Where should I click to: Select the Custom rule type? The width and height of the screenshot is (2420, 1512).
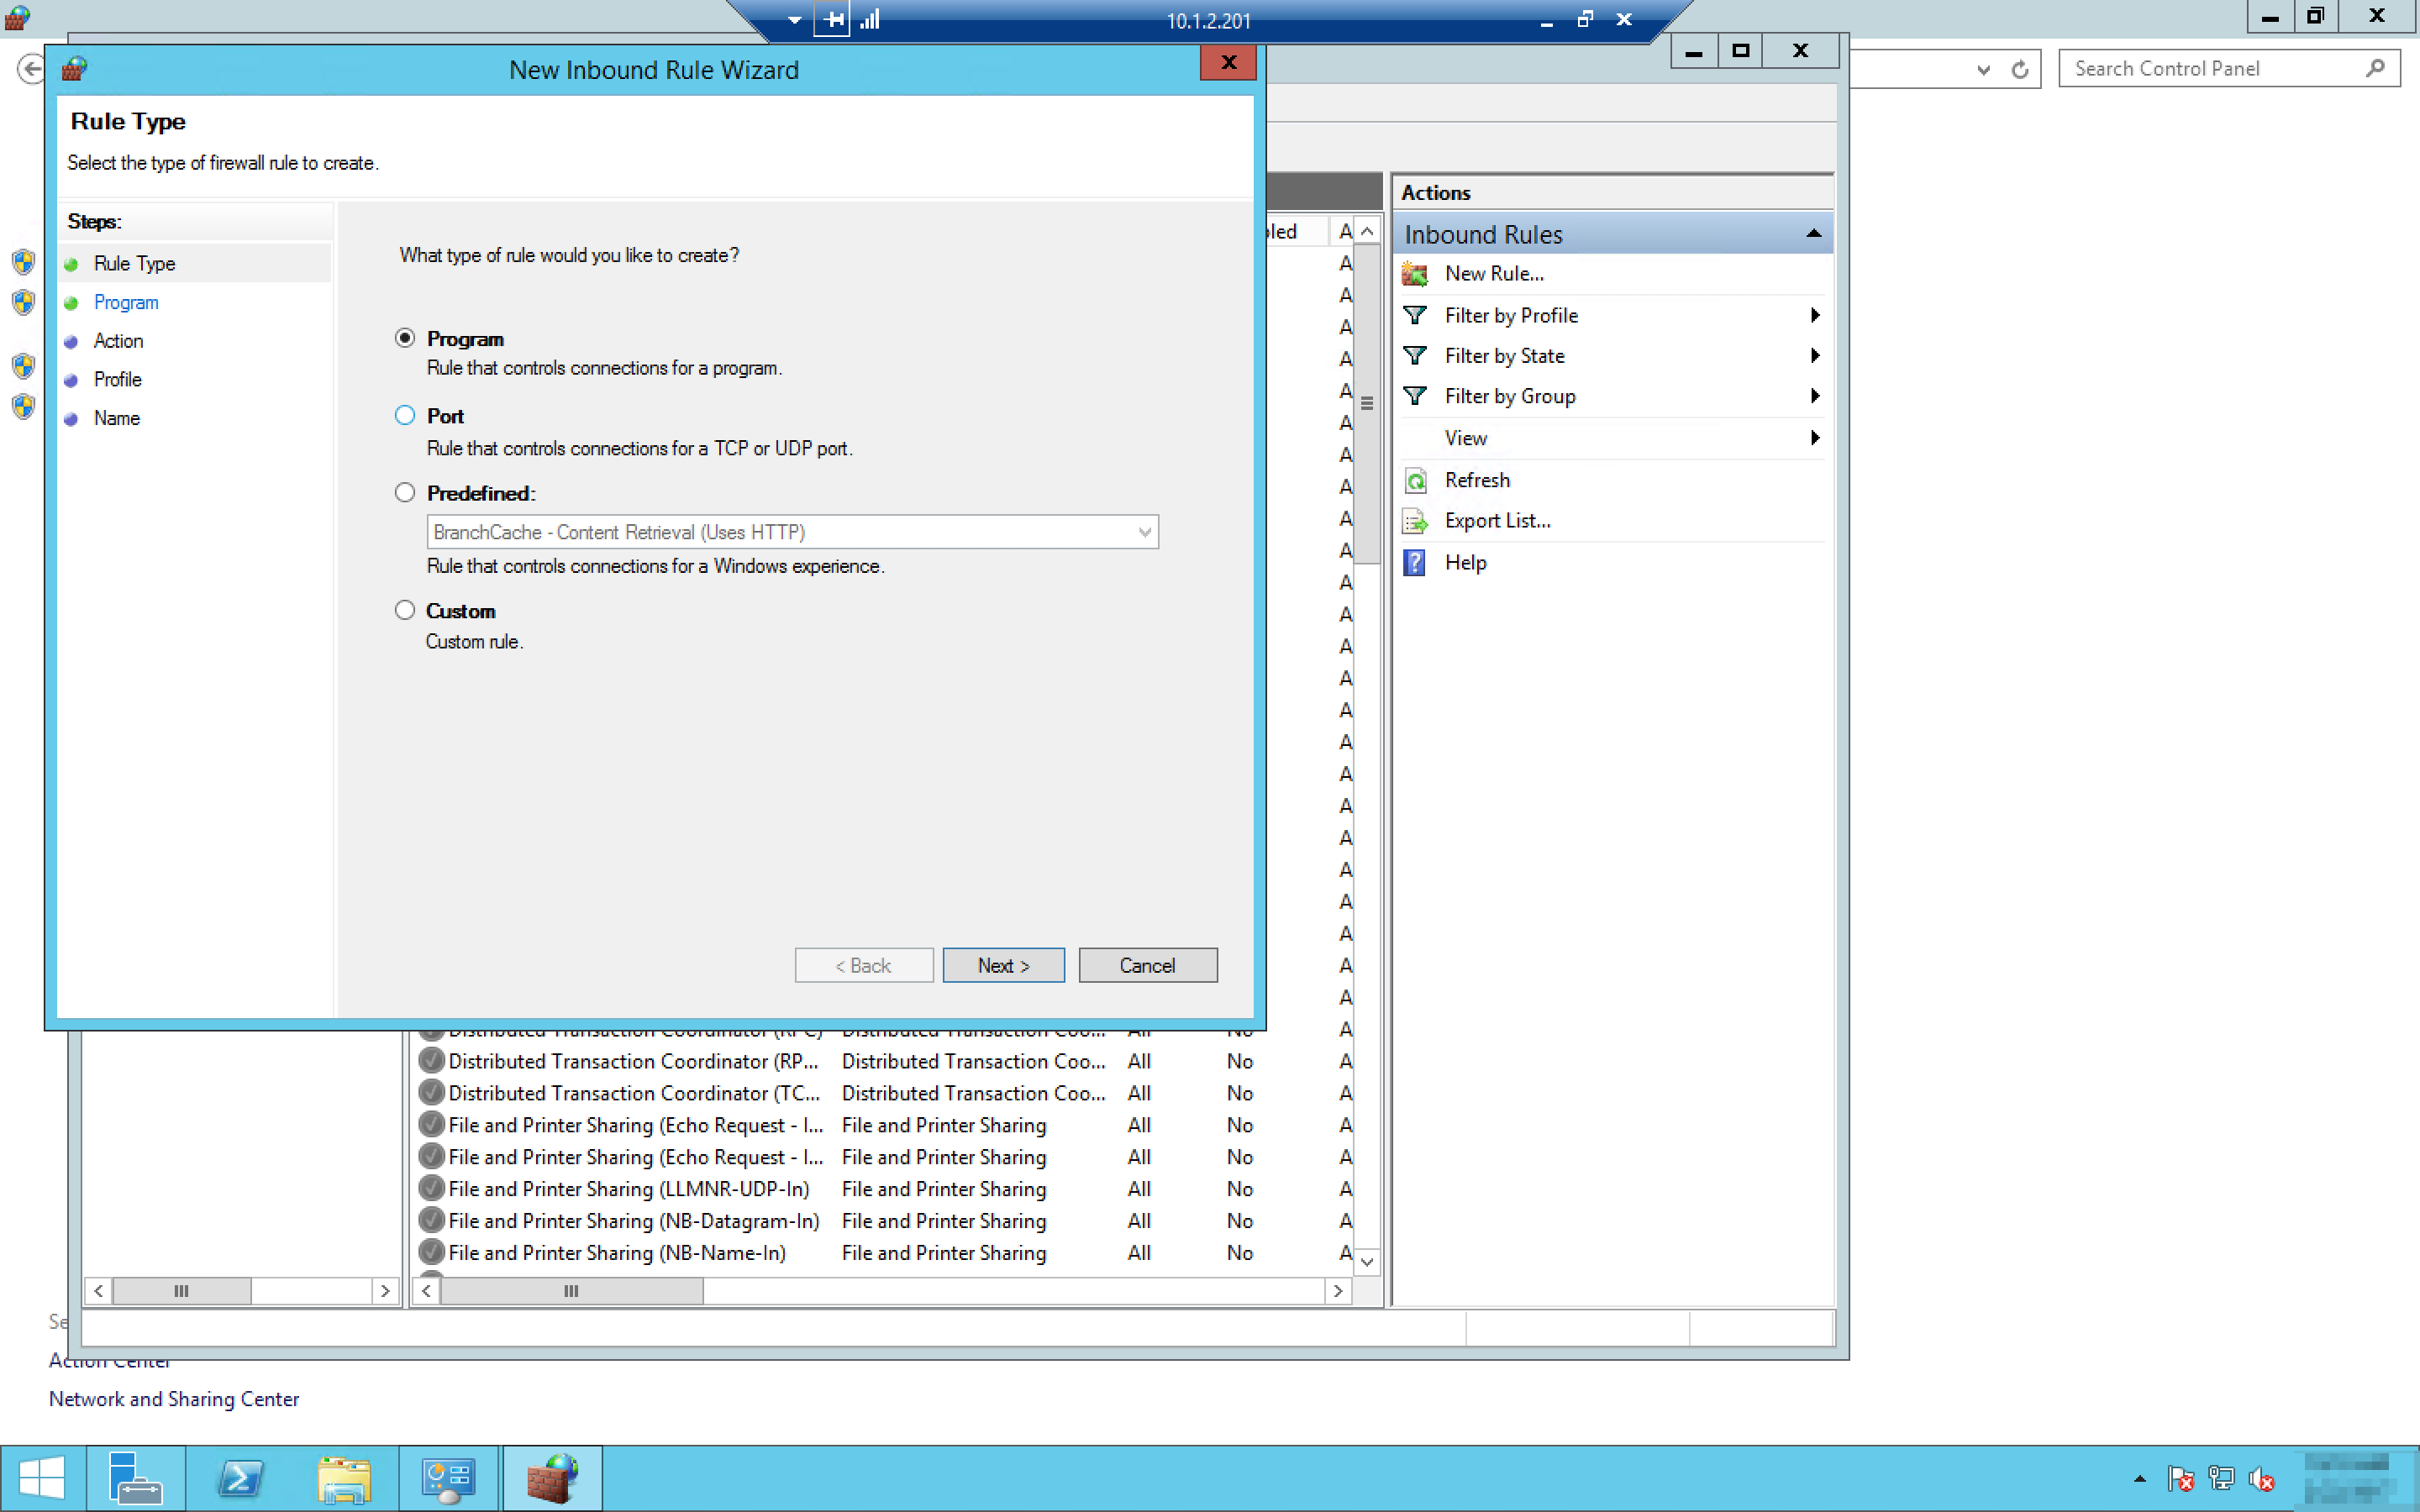pos(405,610)
